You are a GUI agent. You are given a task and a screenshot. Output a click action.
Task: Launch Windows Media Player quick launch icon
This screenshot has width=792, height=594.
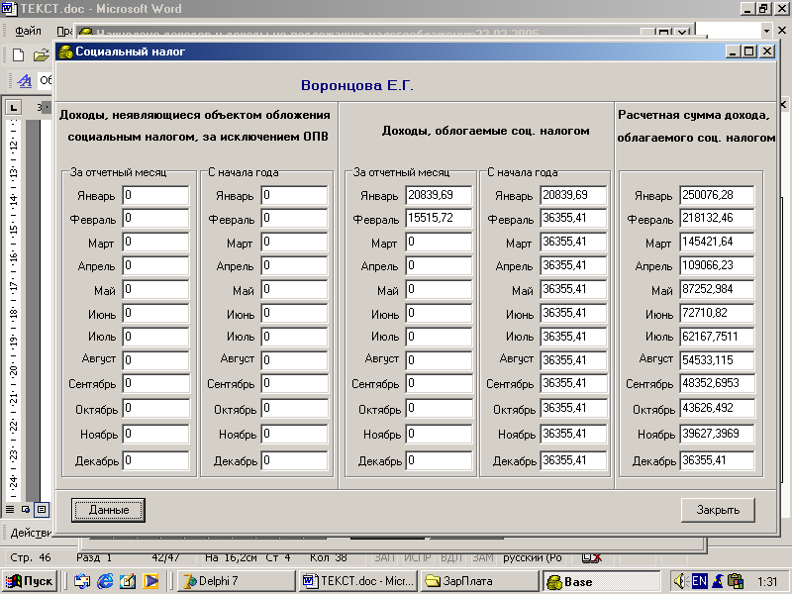tap(150, 581)
